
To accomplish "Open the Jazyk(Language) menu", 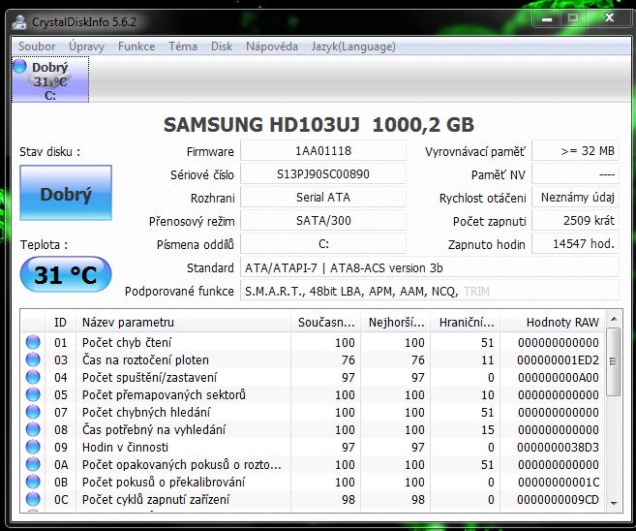I will (352, 46).
